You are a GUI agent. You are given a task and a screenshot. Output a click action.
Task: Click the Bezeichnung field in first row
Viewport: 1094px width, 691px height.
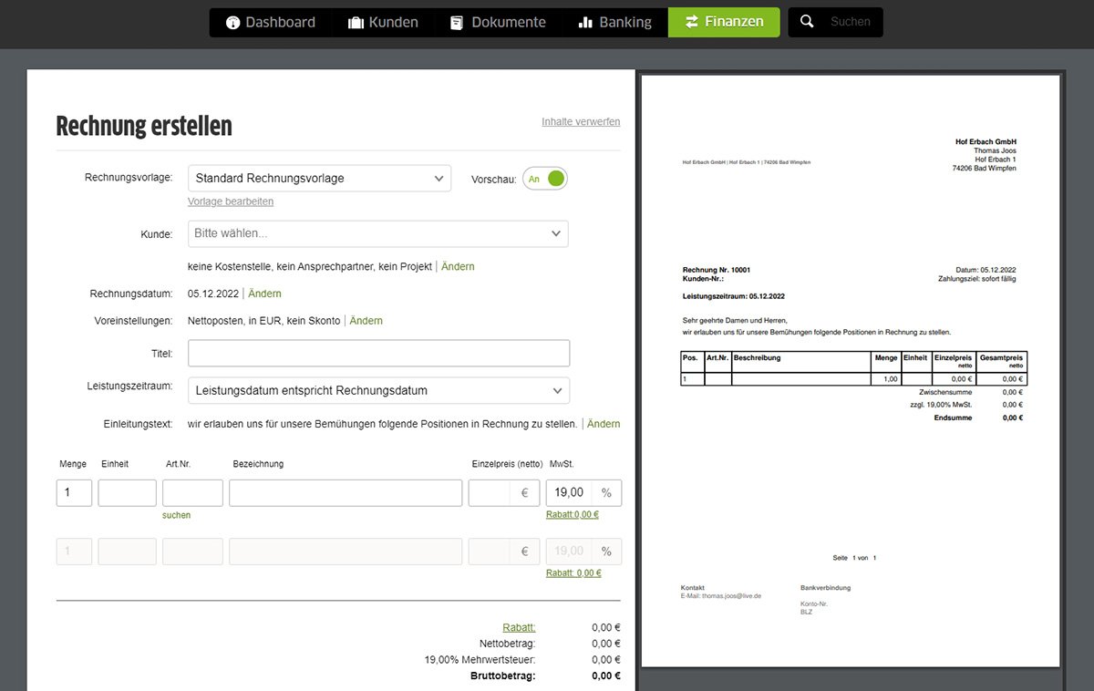pos(346,493)
